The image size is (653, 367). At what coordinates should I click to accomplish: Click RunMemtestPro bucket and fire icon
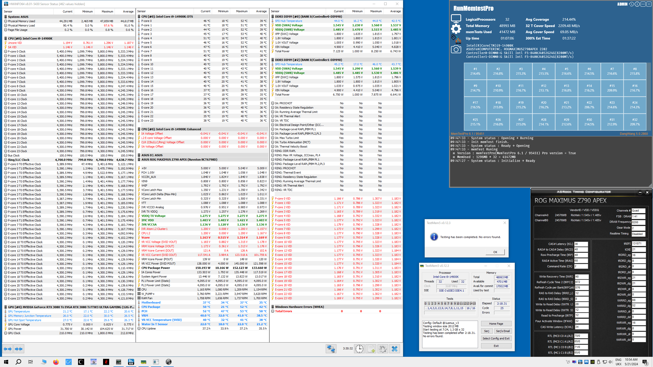pyautogui.click(x=456, y=39)
